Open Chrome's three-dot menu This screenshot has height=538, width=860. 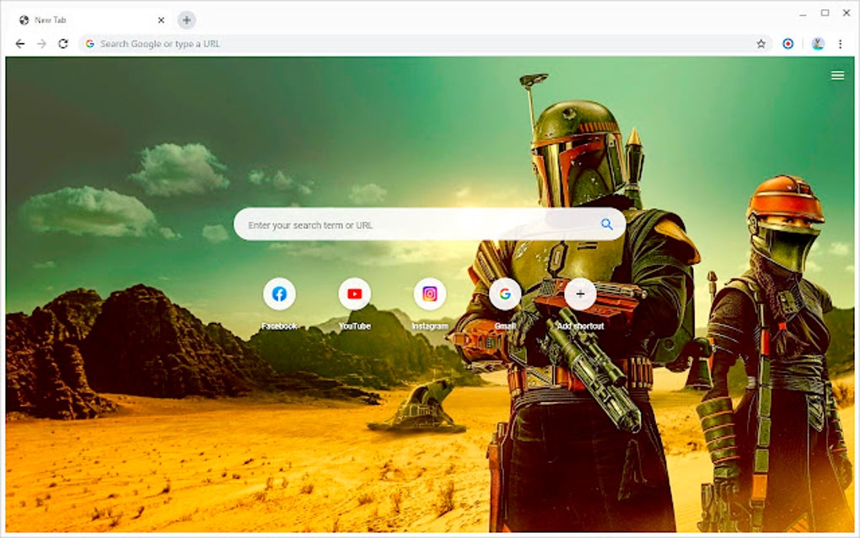tap(840, 44)
